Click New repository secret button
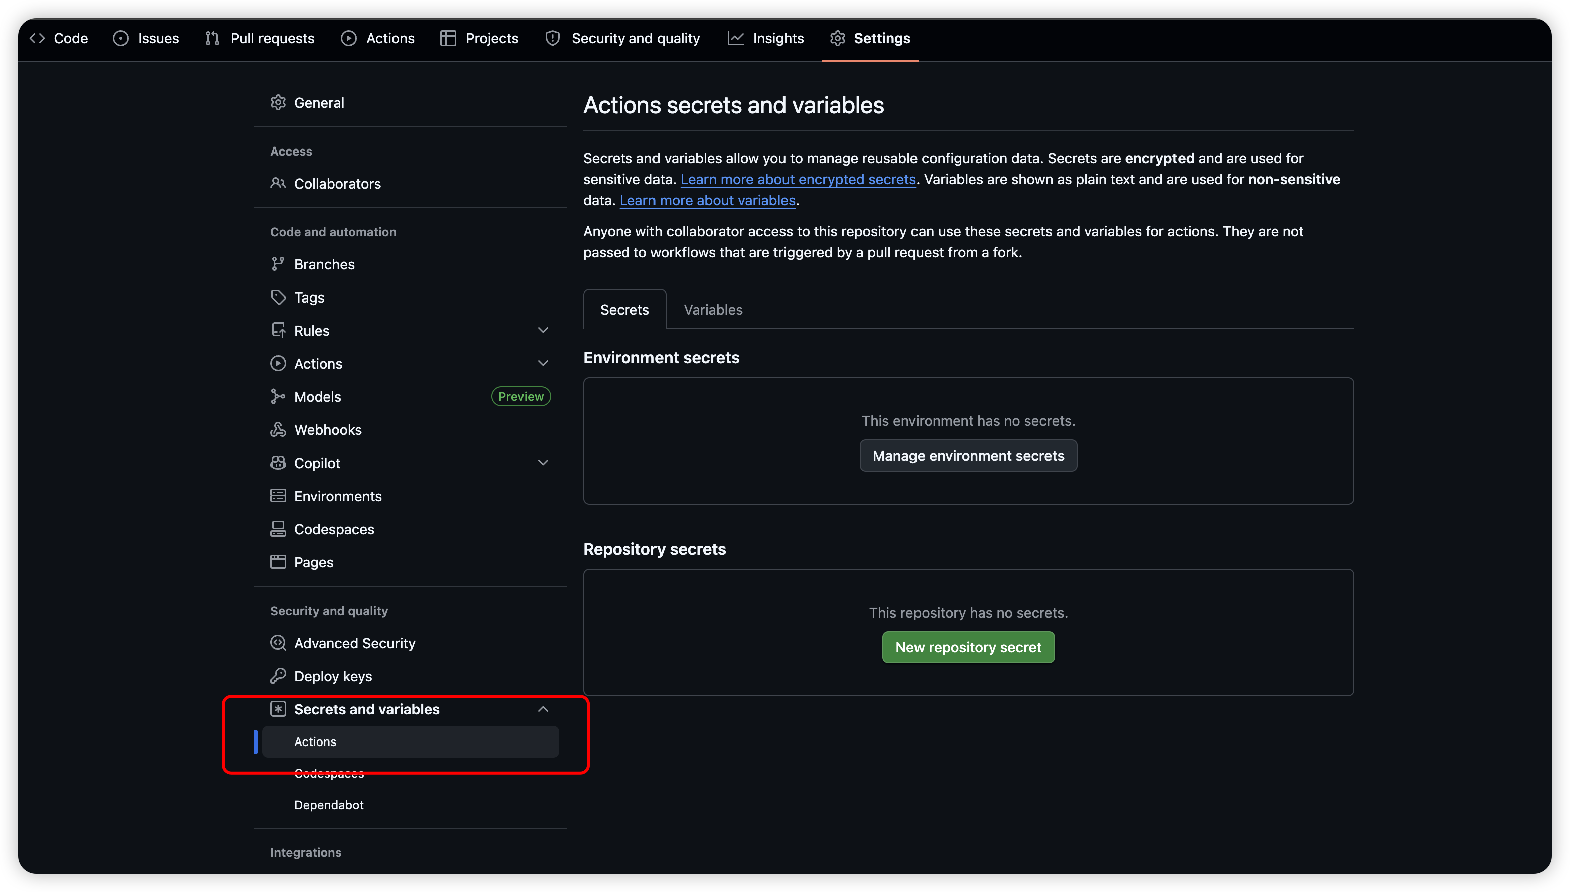 968,647
